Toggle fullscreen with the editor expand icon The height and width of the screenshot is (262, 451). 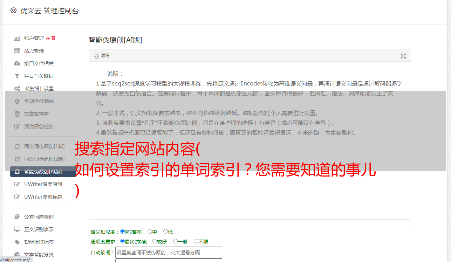[403, 56]
